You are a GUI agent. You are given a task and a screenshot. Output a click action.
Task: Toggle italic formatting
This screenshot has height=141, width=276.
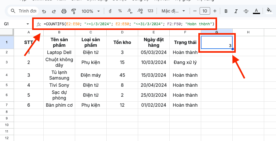[236, 11]
